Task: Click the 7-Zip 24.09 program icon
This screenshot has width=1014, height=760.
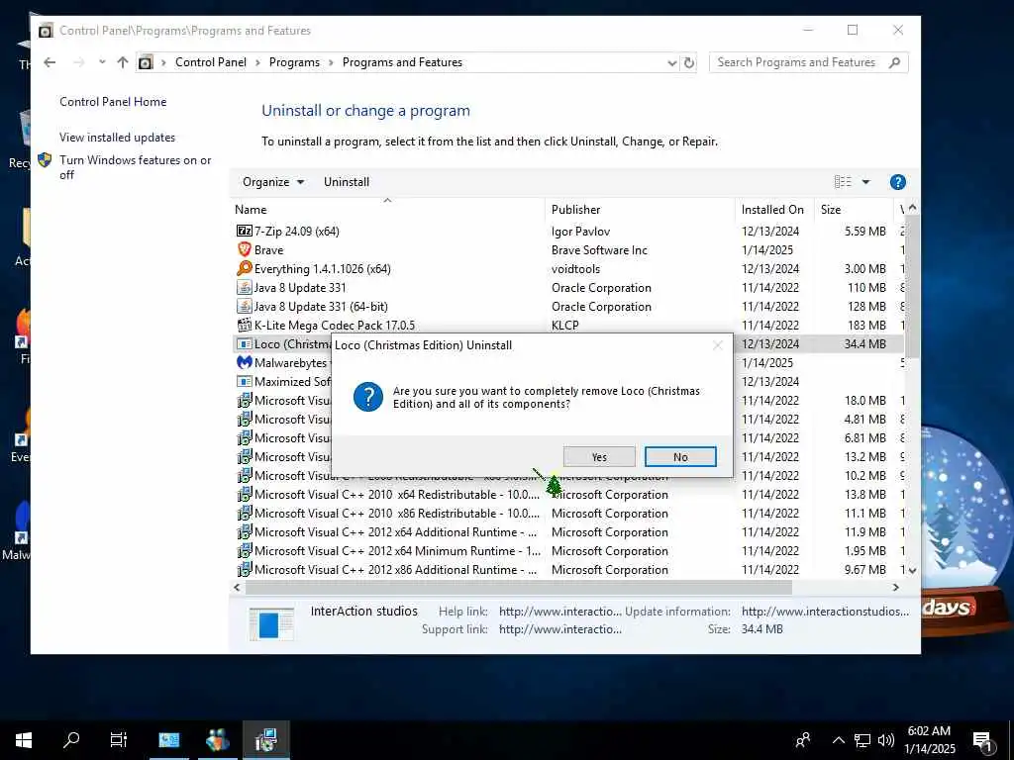Action: (244, 231)
